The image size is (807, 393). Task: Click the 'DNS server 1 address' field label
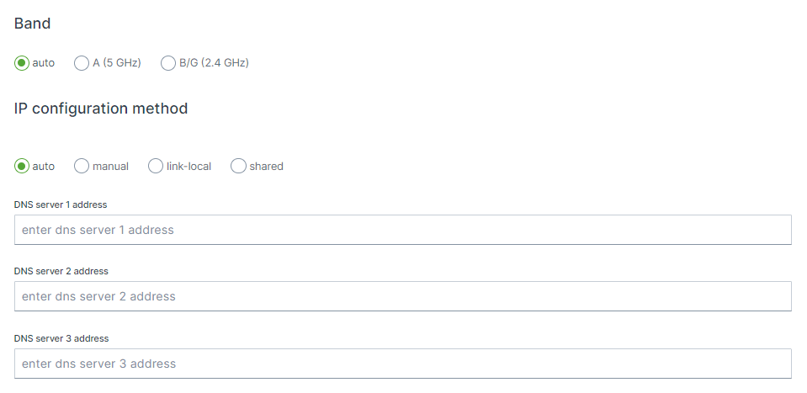click(x=61, y=204)
